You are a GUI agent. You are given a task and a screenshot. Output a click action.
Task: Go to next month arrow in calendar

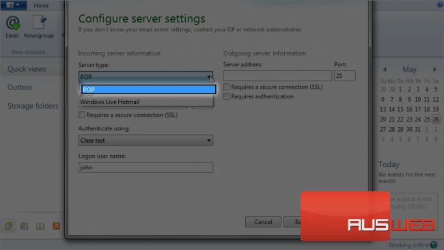click(434, 70)
